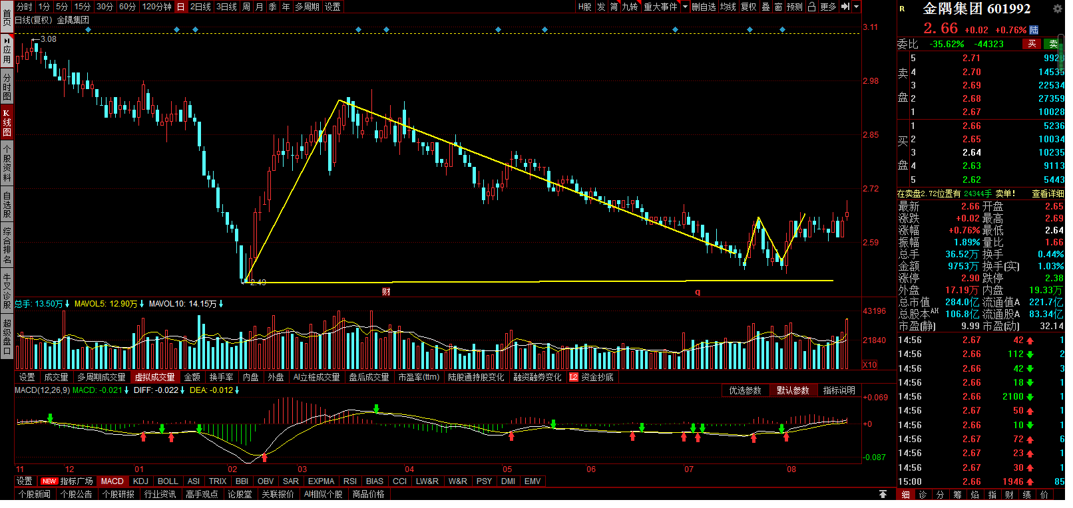This screenshot has height=508, width=1073.
Task: Toggle 默认参数 for MACD
Action: pos(793,390)
